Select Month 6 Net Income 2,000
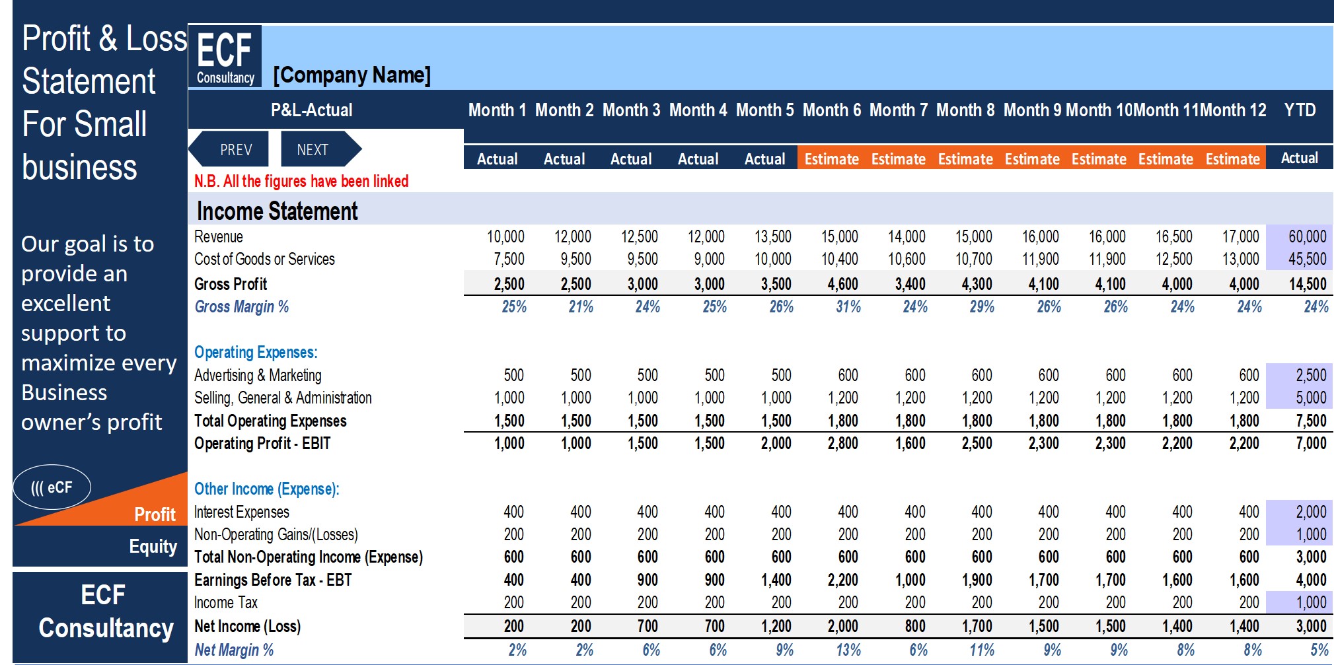This screenshot has width=1334, height=665. (843, 627)
